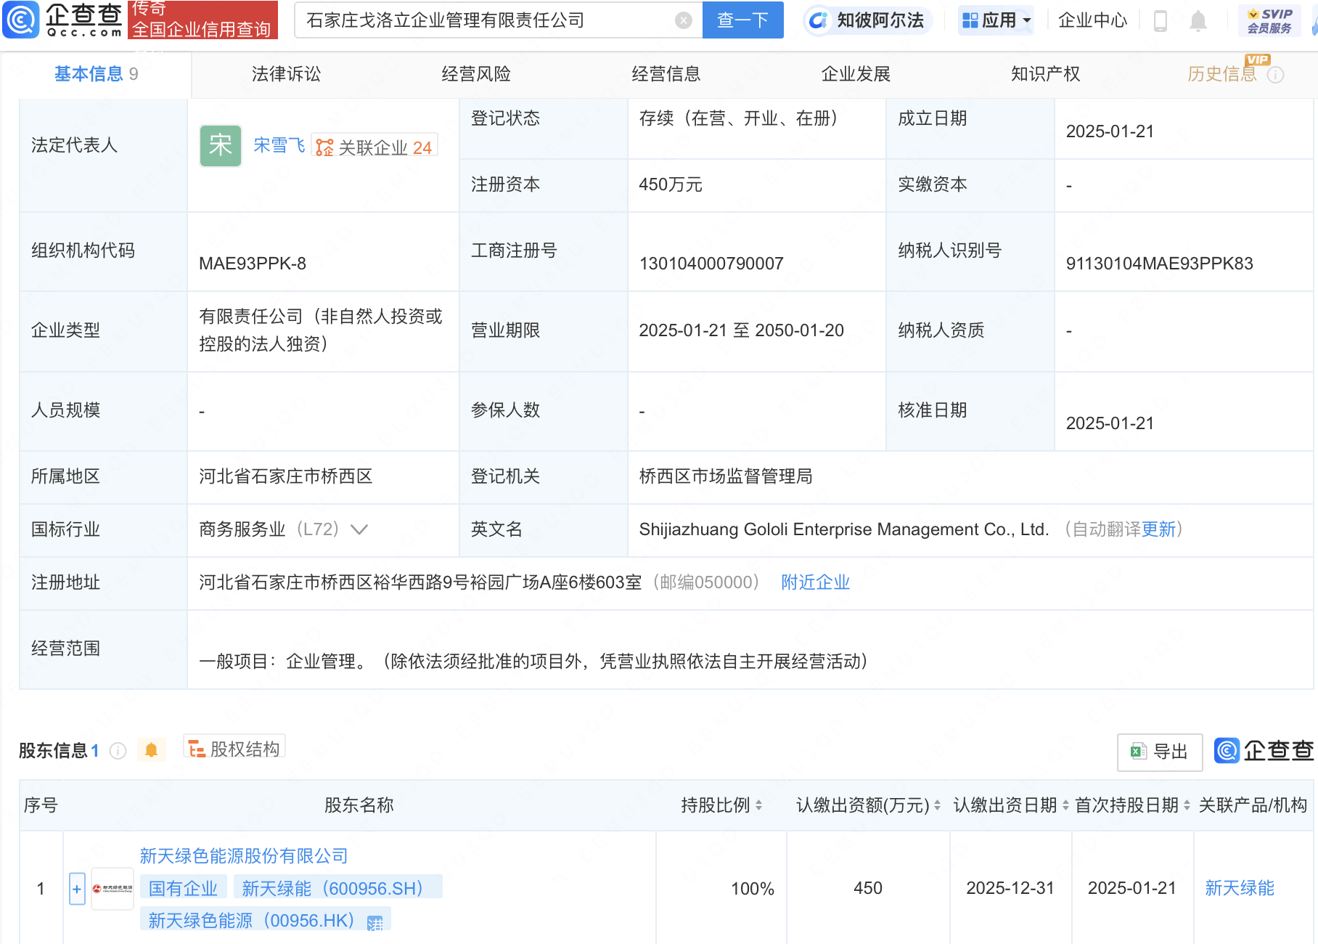Select organization code MAE93PPK-8

tap(253, 264)
